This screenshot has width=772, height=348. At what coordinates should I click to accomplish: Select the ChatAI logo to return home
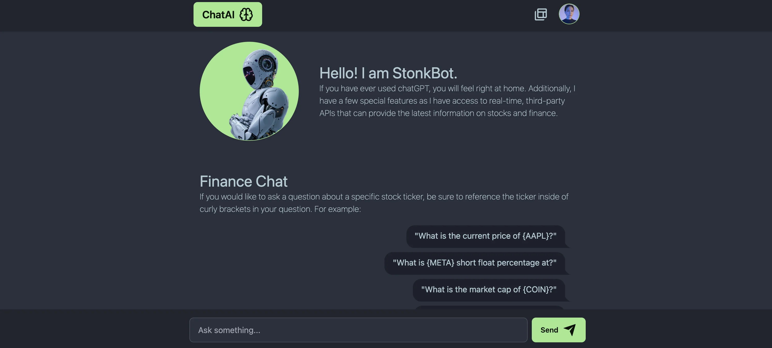[219, 14]
